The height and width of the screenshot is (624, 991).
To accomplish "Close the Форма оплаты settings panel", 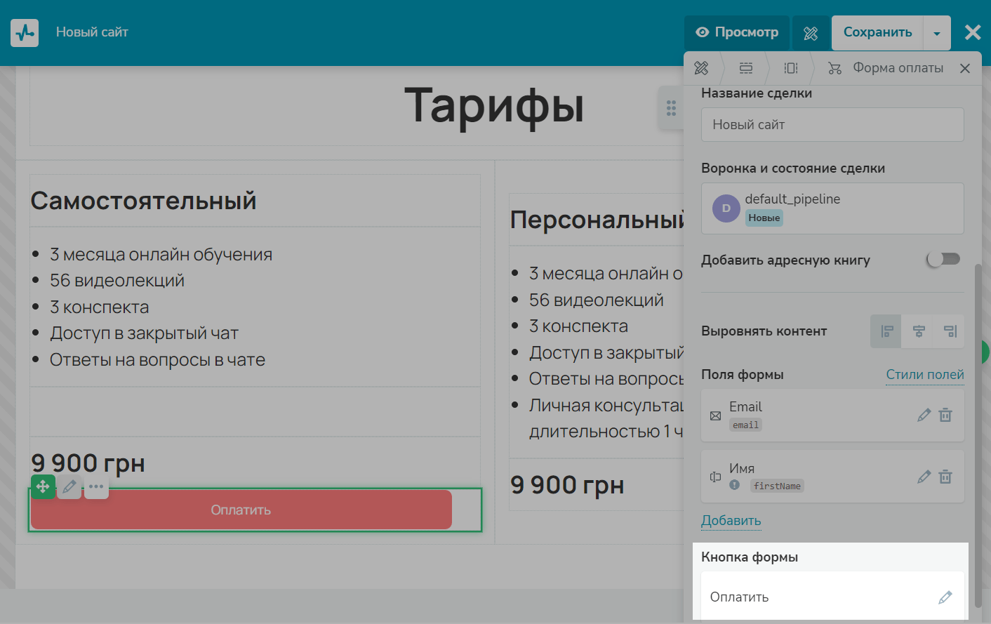I will tap(965, 68).
